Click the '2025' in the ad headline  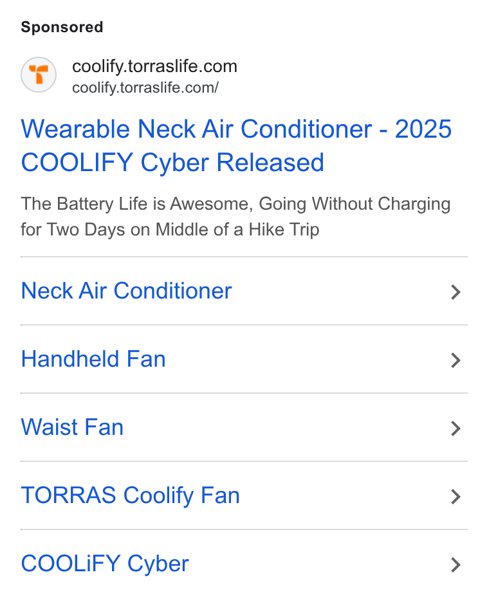point(423,129)
